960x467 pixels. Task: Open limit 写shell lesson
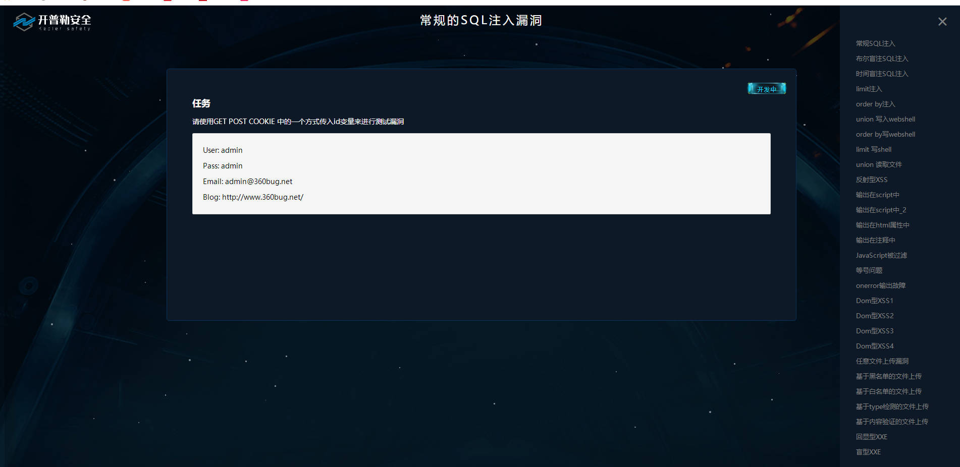[x=874, y=149]
